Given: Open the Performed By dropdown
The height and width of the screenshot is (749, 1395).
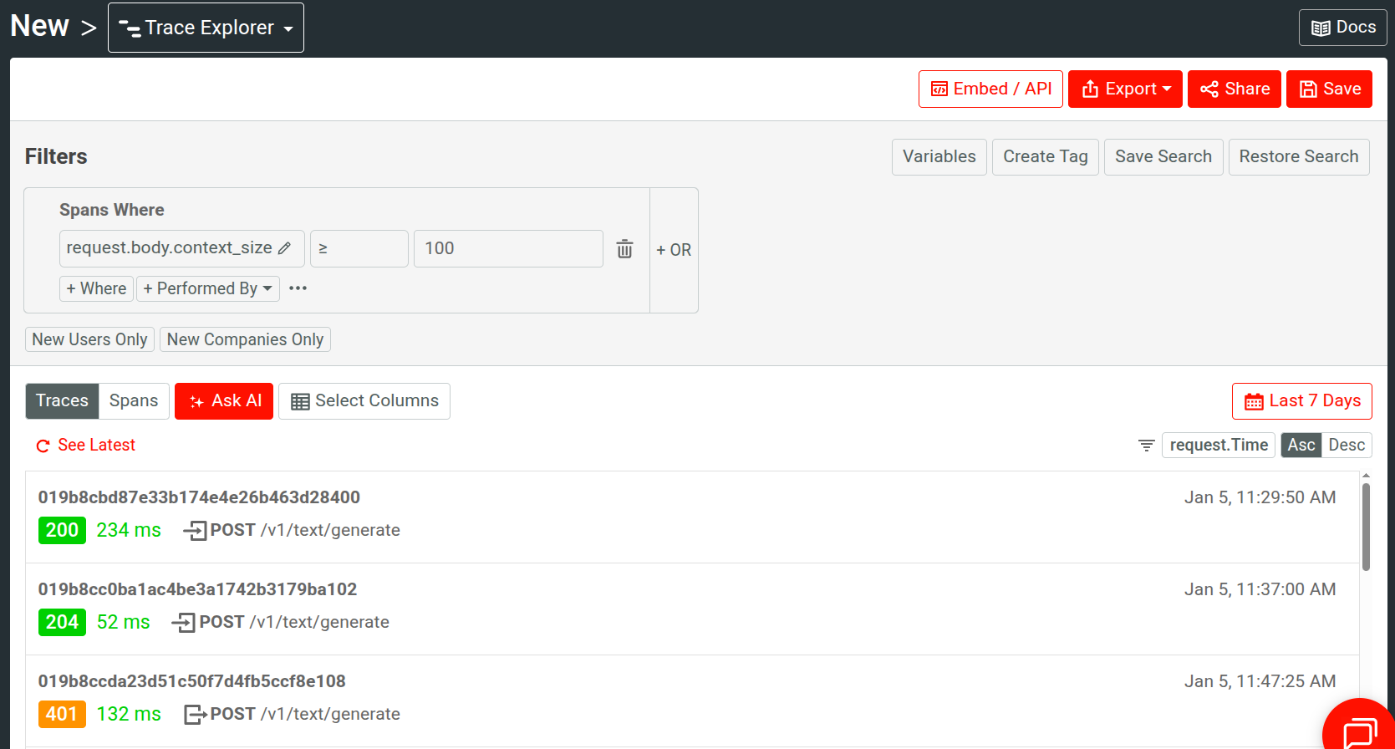Looking at the screenshot, I should point(207,288).
